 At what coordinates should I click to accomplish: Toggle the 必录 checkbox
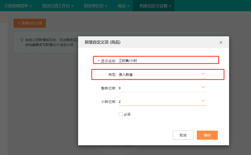(x=120, y=114)
